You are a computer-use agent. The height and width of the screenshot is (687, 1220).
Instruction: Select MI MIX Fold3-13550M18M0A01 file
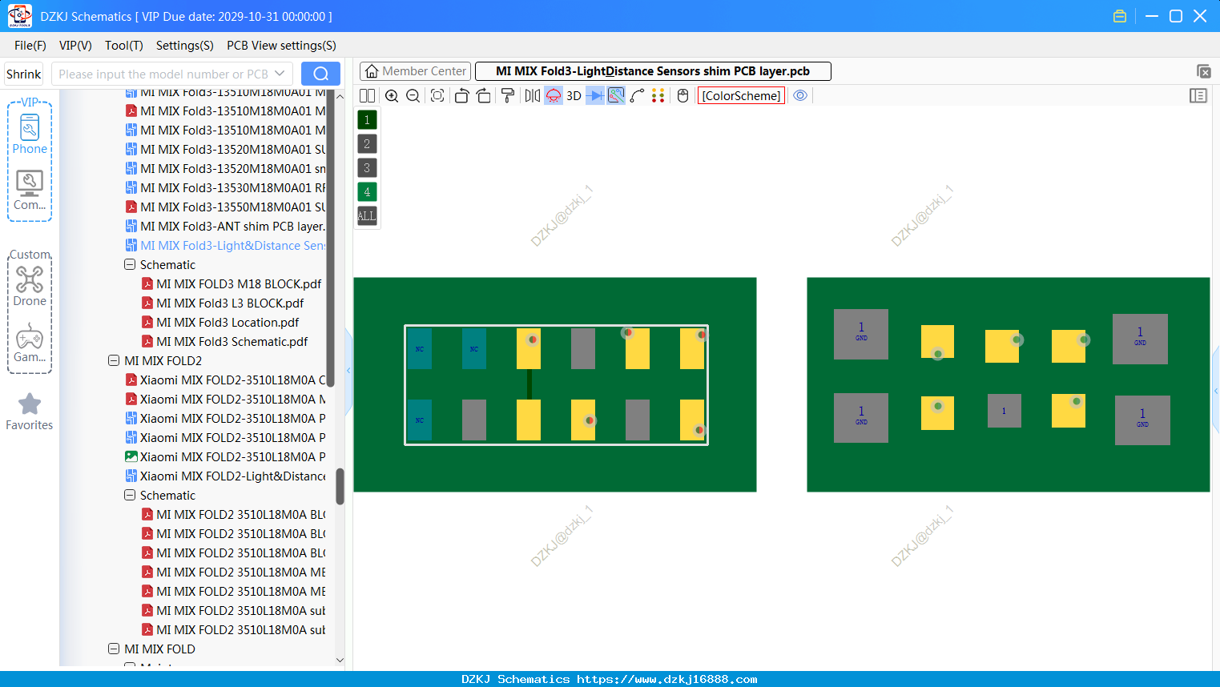[225, 207]
